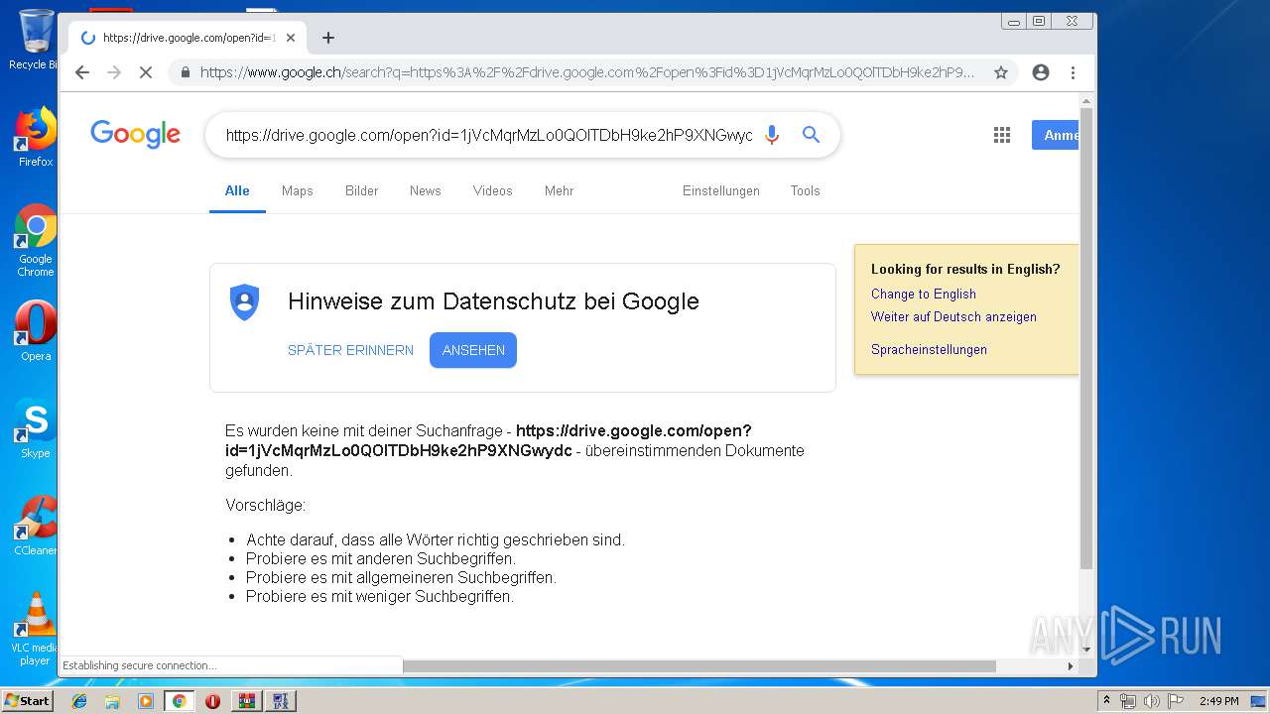Click the taskbar clock 2:49 PM

(x=1218, y=701)
